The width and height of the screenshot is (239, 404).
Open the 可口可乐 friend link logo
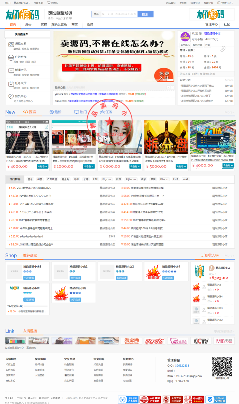click(x=155, y=341)
